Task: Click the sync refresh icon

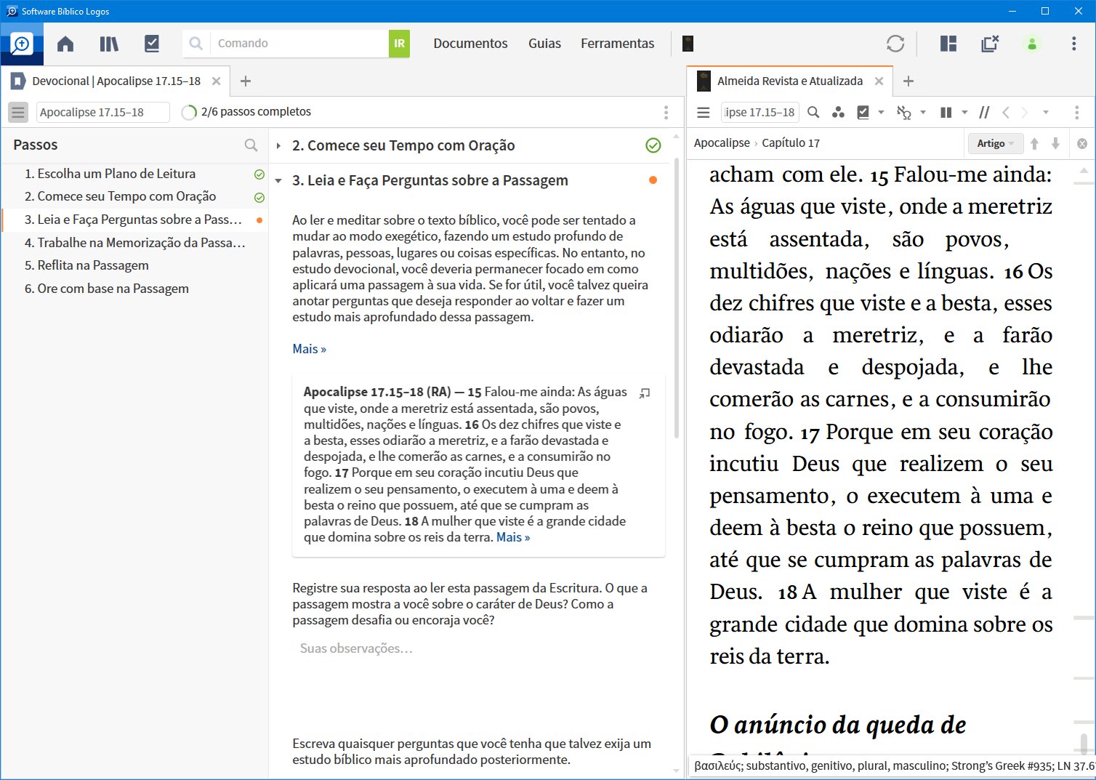Action: [x=895, y=44]
